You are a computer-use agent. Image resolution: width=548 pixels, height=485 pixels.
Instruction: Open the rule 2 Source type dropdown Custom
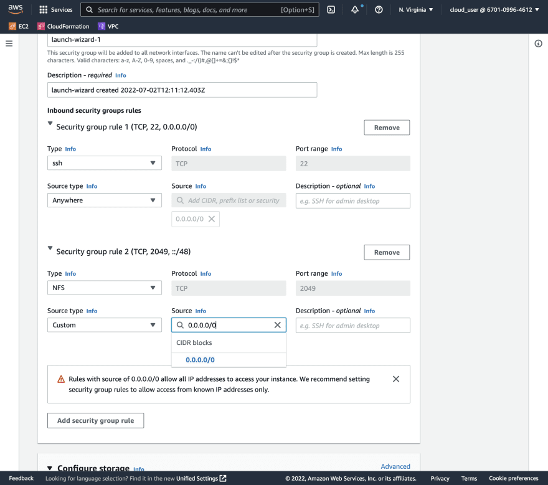click(105, 325)
